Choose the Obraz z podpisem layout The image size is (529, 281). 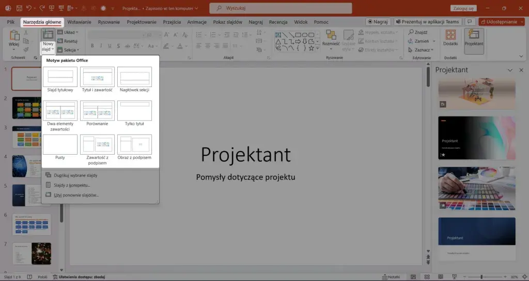coord(134,147)
